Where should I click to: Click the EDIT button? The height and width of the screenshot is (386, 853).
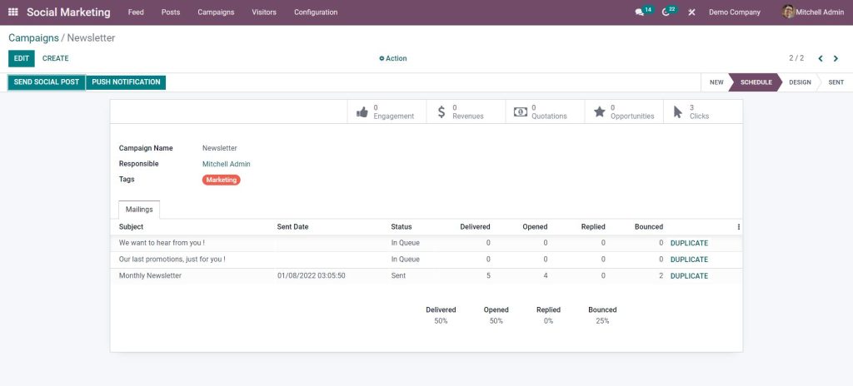(x=21, y=58)
